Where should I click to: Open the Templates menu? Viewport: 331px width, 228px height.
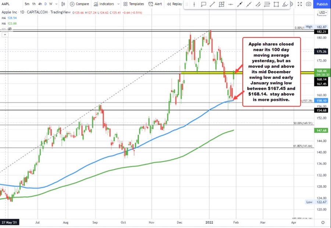[x=133, y=4]
